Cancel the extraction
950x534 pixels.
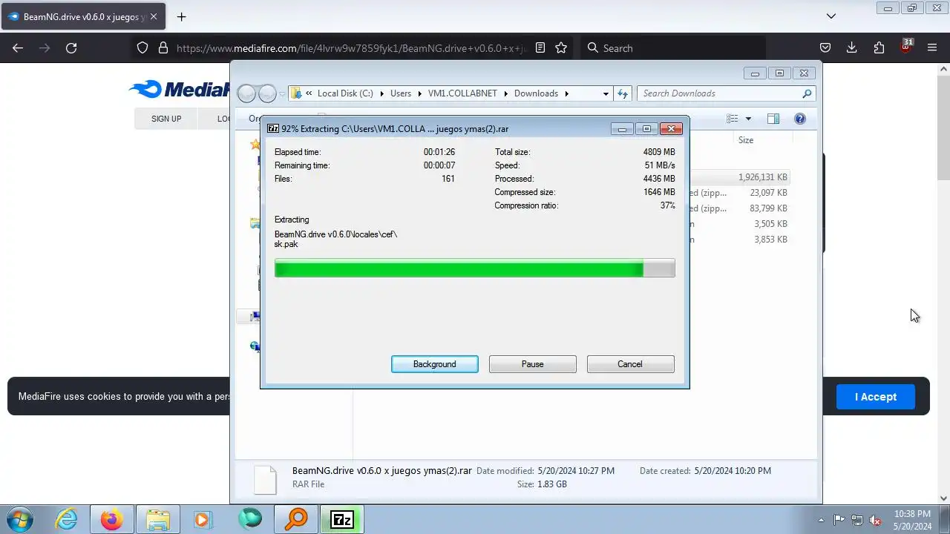tap(630, 364)
